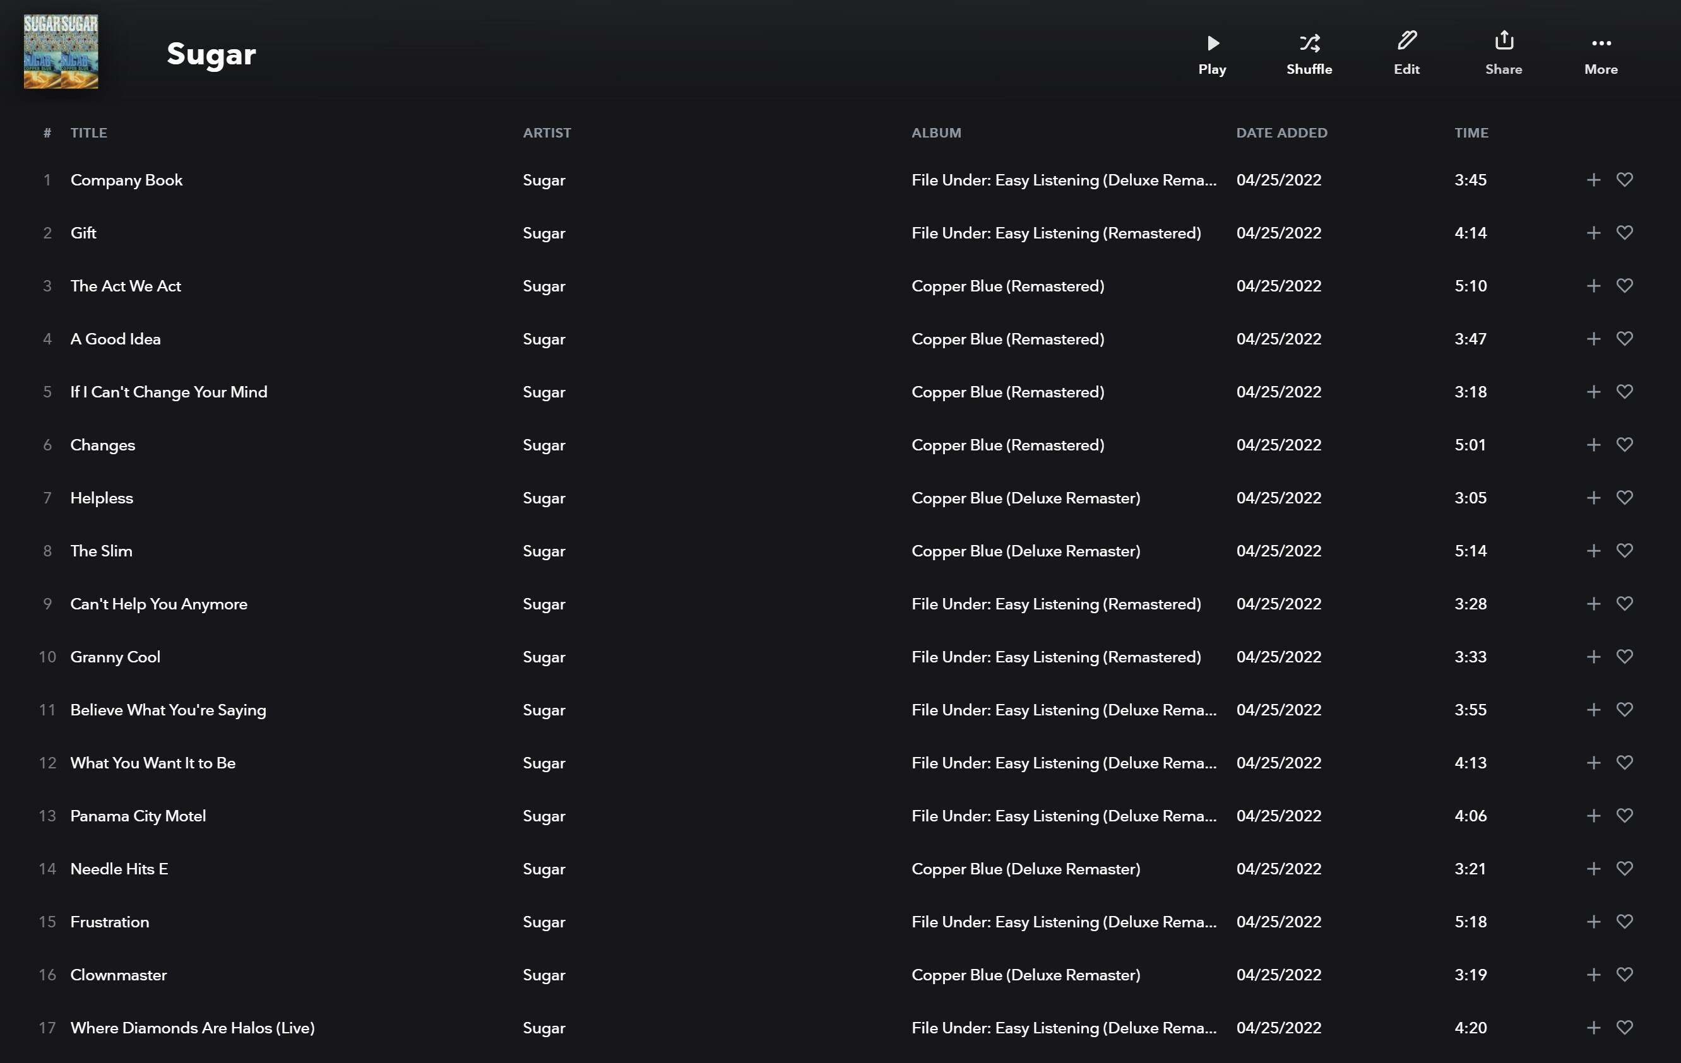Add If I Can't Change Your Mind
This screenshot has height=1063, width=1681.
pyautogui.click(x=1593, y=392)
